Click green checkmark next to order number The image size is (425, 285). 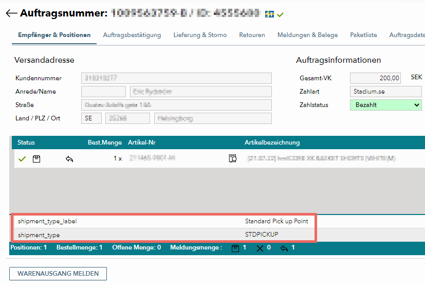(x=280, y=14)
